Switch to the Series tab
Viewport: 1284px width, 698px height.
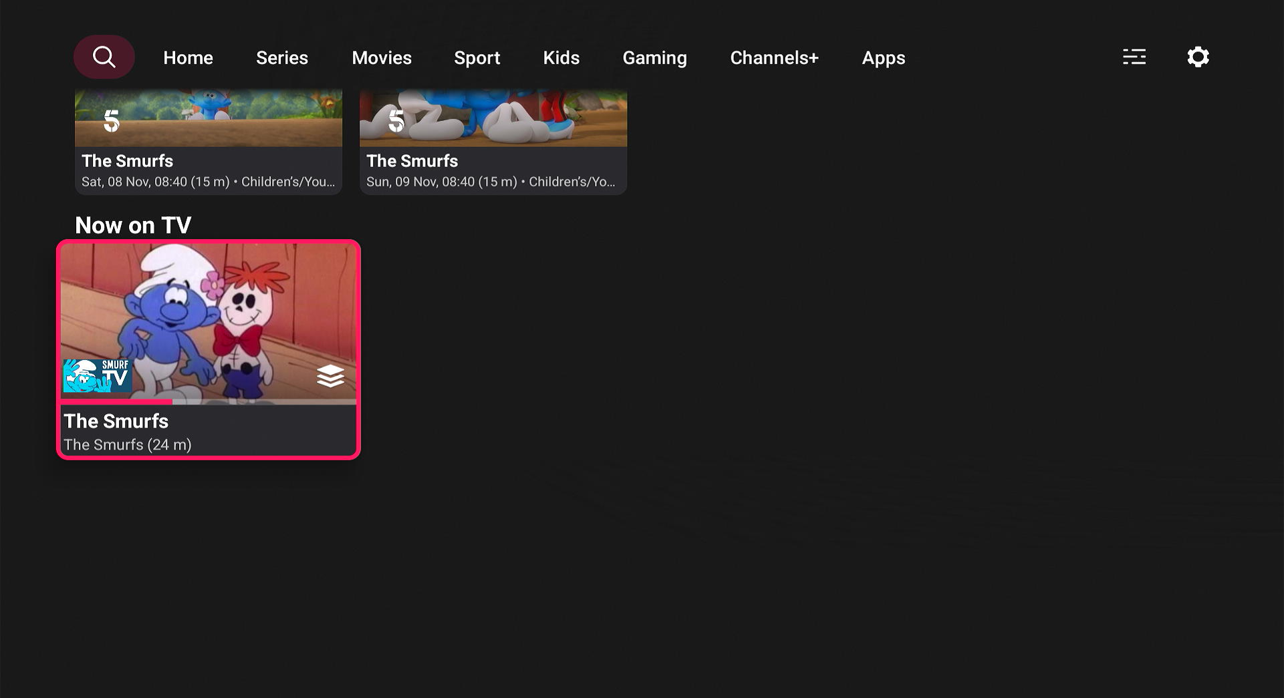[282, 57]
